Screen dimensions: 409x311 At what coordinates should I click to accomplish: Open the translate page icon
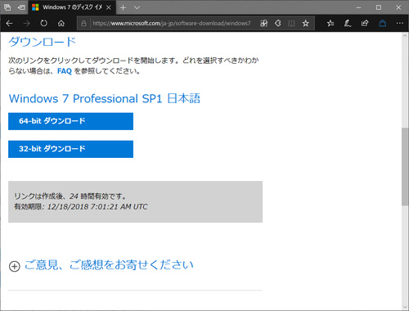click(263, 24)
